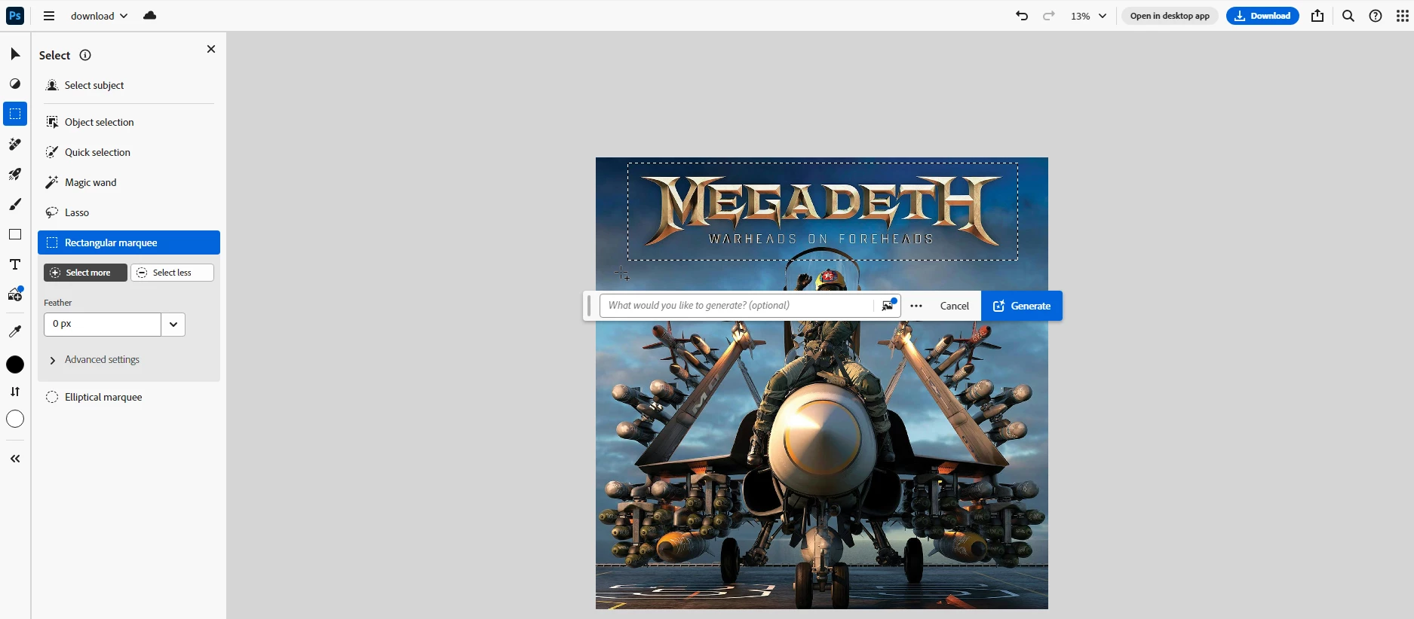The image size is (1414, 619).
Task: Select the add image/place tool
Action: (x=15, y=294)
